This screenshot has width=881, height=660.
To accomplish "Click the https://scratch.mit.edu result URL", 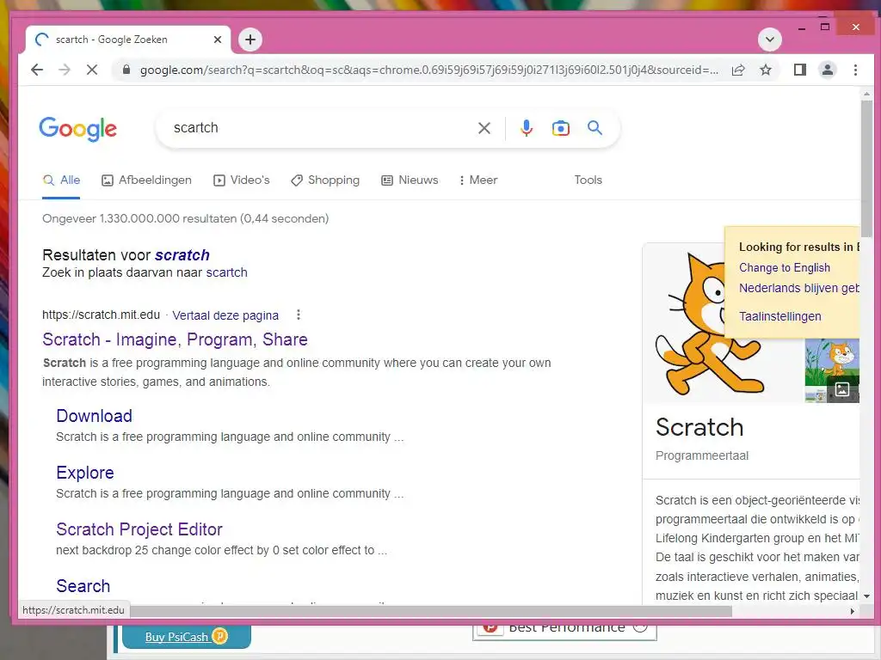I will tap(101, 315).
